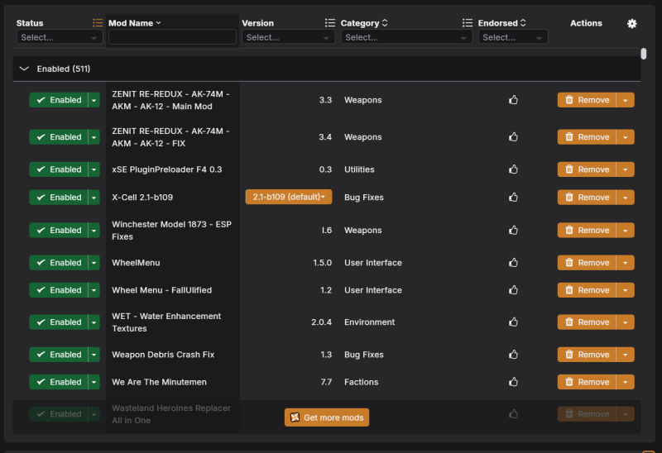Screen dimensions: 662x453
Task: Open status arrow for We Are The Minutemen
Action: 94,382
